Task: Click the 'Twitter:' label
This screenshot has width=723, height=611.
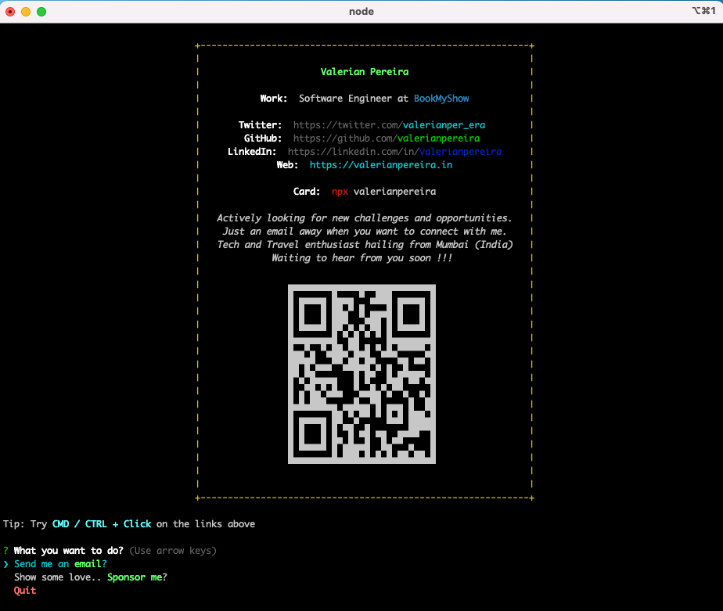Action: tap(260, 125)
